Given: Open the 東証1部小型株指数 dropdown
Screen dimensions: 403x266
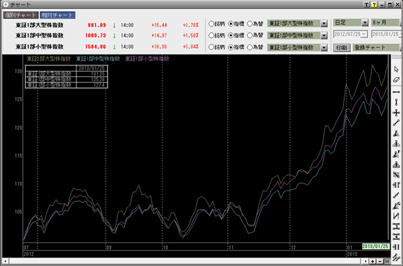Looking at the screenshot, I should (324, 47).
